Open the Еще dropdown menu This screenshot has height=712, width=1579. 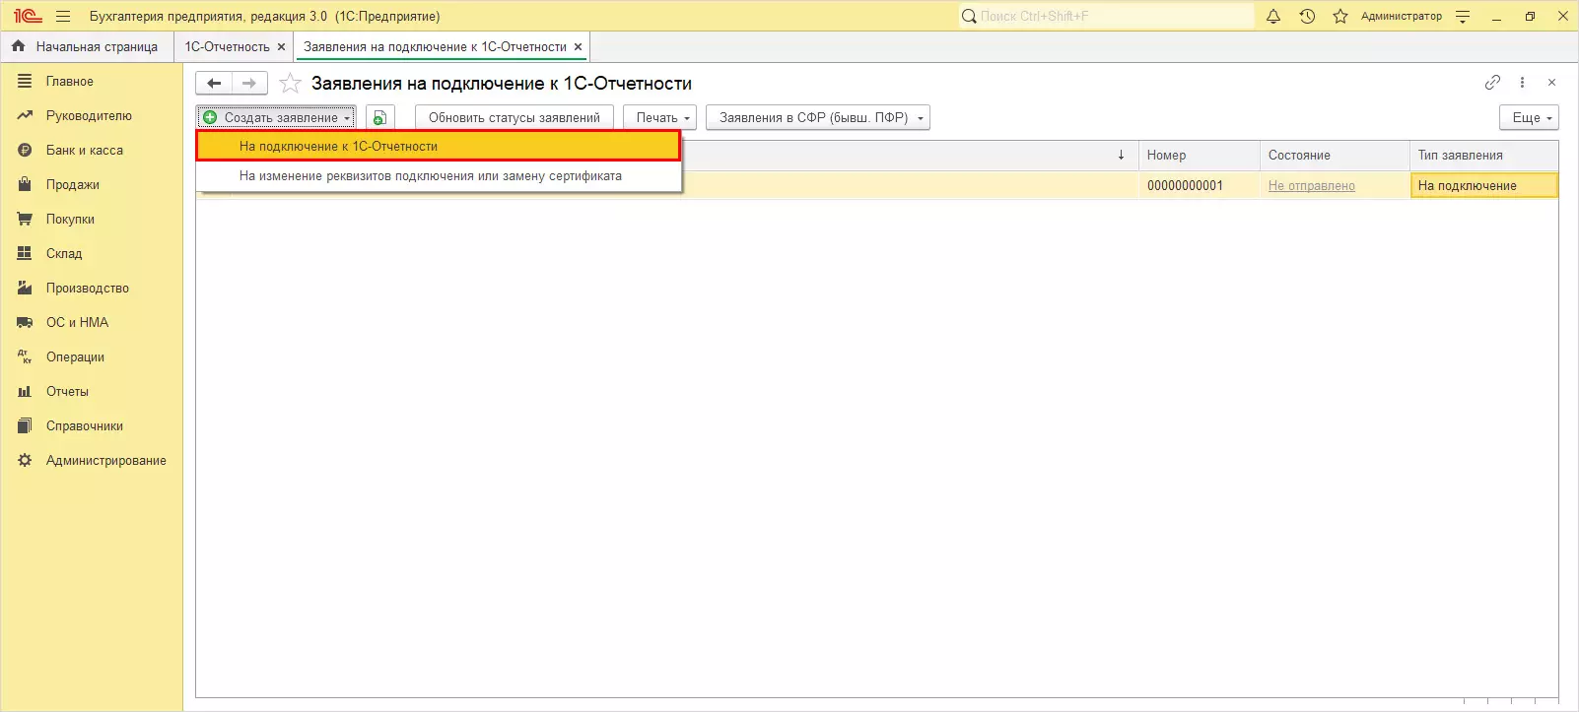coord(1530,117)
